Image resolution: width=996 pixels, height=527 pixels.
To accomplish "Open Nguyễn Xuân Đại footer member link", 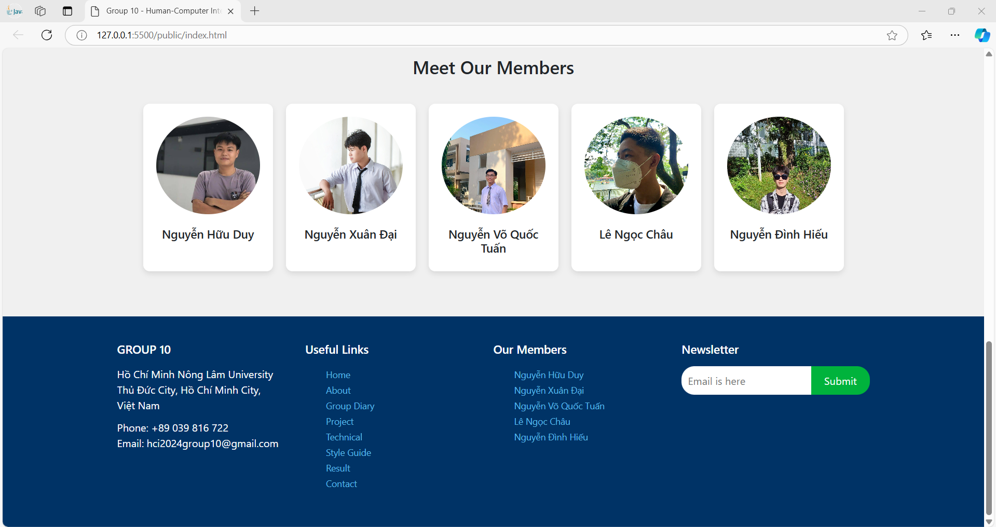I will (549, 390).
